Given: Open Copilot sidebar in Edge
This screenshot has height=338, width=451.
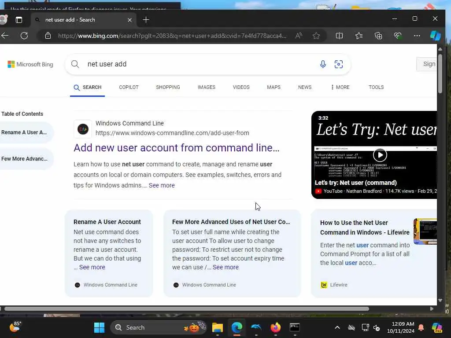Looking at the screenshot, I should point(435,36).
